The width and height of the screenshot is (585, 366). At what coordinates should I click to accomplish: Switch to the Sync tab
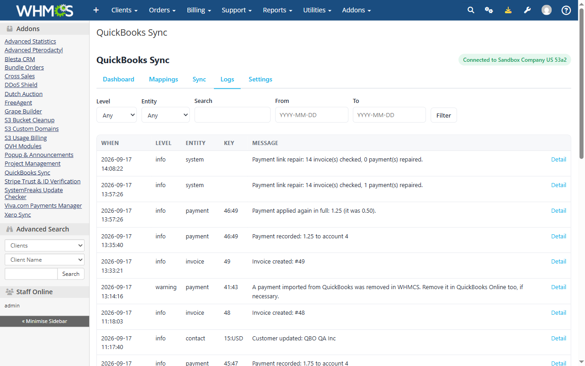click(199, 79)
